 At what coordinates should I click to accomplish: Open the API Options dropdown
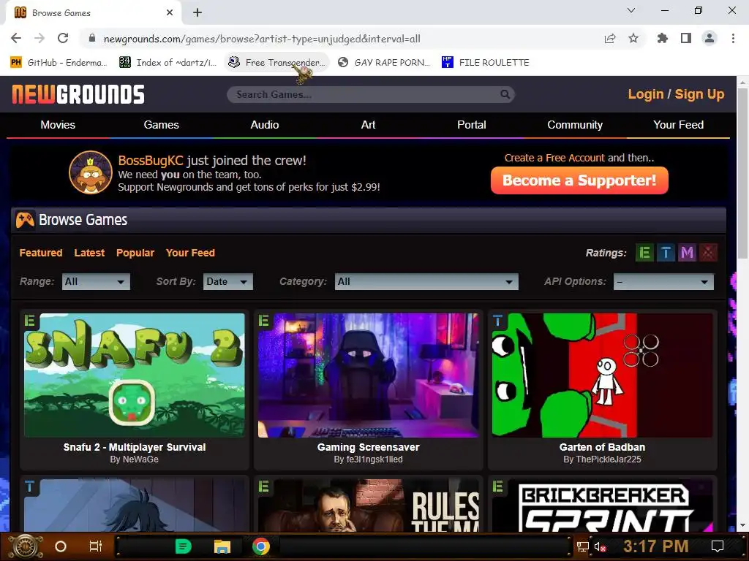[x=663, y=281]
